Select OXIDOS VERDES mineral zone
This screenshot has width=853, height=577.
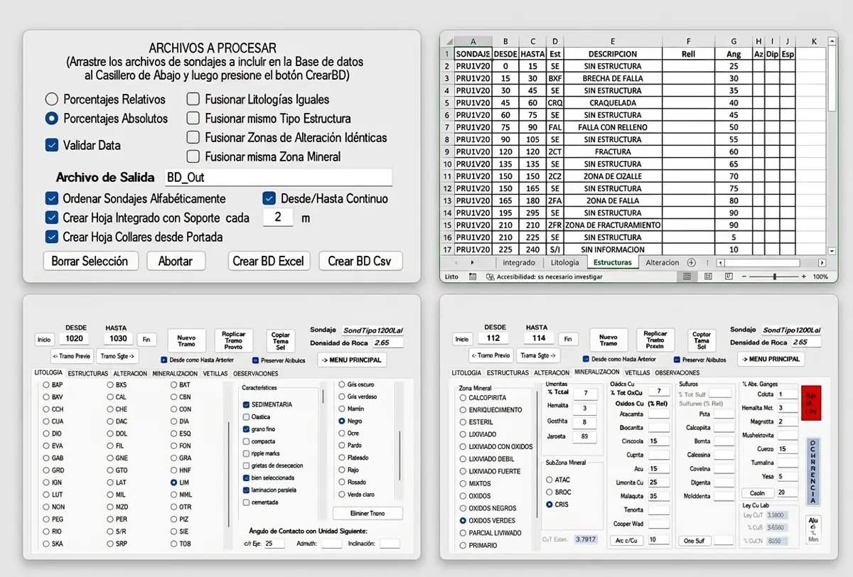click(x=463, y=520)
